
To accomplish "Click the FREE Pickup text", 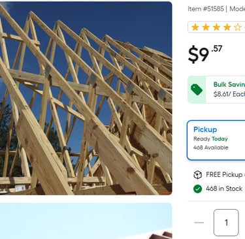I will coord(224,174).
